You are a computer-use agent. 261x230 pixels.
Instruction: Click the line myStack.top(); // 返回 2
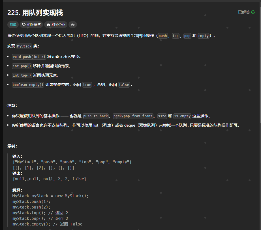(40, 213)
